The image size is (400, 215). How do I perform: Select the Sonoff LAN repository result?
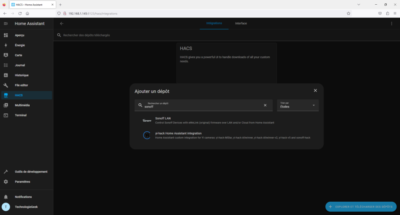pyautogui.click(x=227, y=120)
